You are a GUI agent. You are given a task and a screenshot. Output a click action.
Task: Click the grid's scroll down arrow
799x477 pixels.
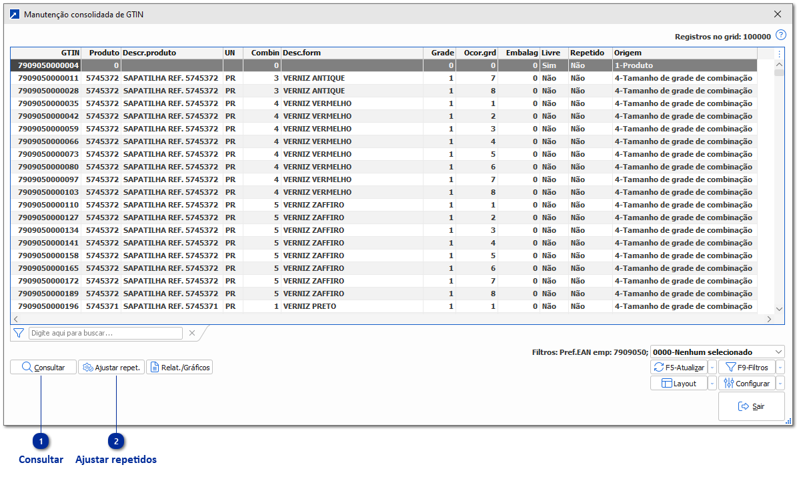779,309
